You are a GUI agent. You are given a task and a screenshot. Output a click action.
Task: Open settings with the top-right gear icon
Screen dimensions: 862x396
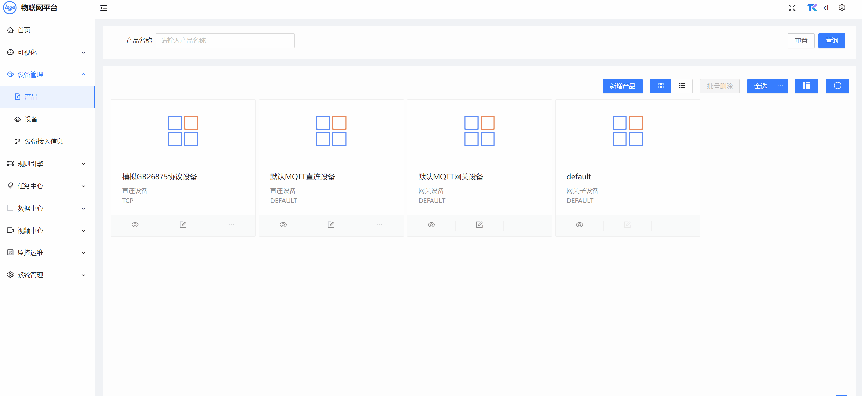point(842,8)
